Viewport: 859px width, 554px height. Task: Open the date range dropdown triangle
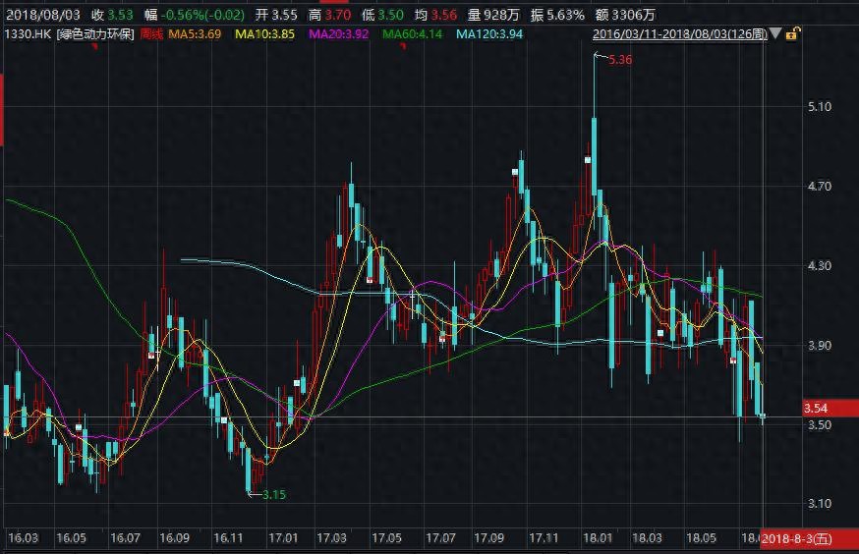775,34
